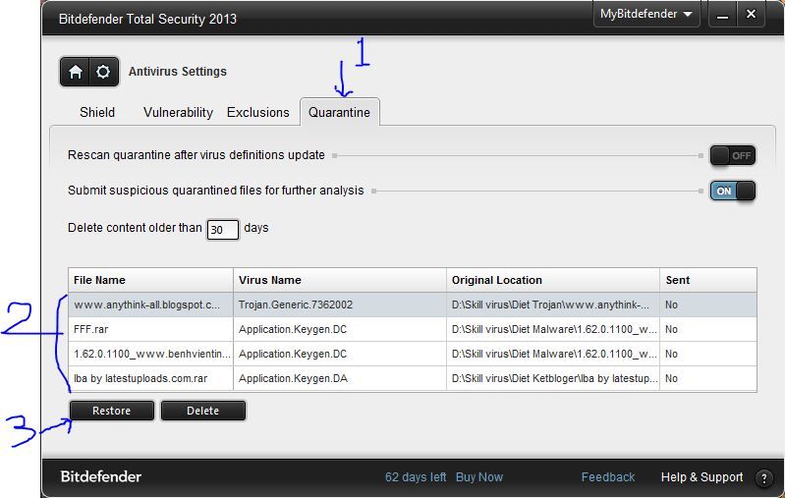Click the 62 days left link
Viewport: 785px width, 498px height.
click(416, 477)
